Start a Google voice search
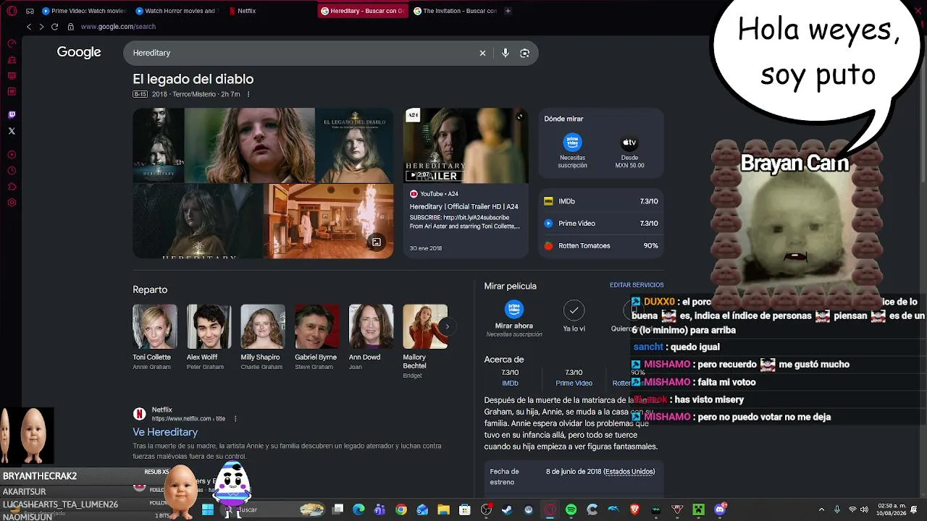Screen dimensions: 927x521 (x=506, y=53)
